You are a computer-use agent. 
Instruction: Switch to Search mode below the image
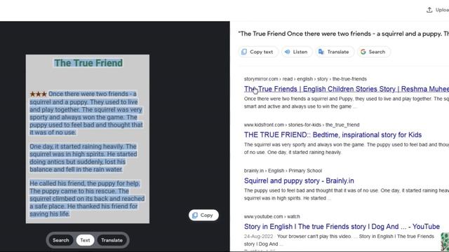61,240
